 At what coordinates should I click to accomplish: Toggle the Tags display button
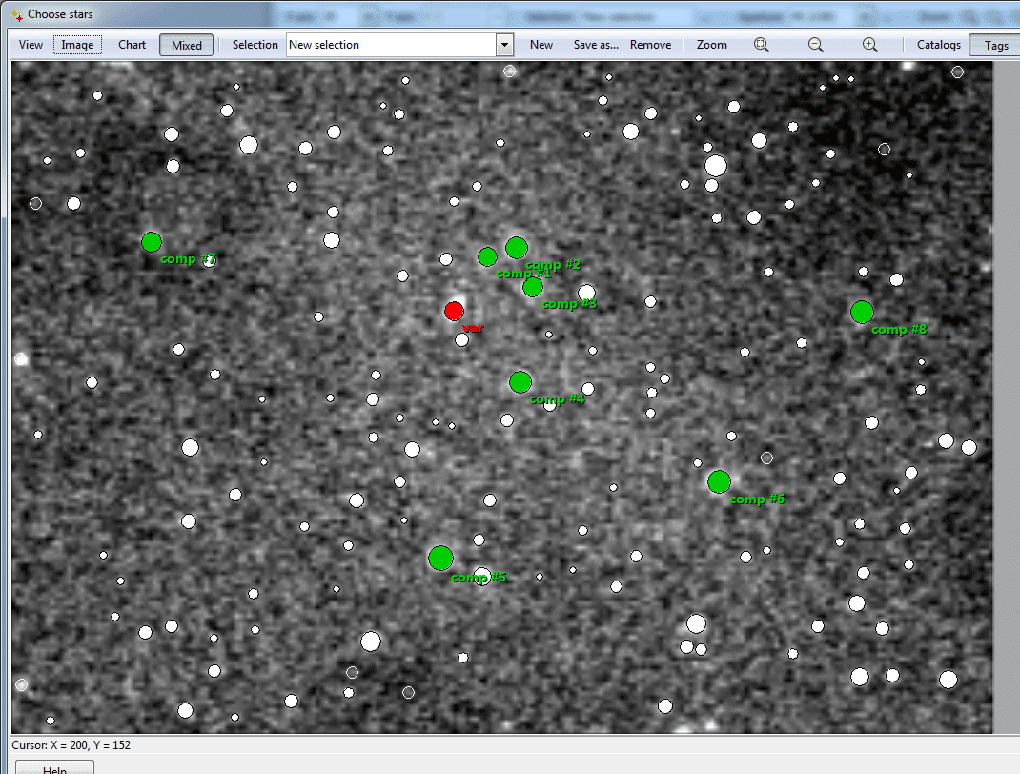996,45
